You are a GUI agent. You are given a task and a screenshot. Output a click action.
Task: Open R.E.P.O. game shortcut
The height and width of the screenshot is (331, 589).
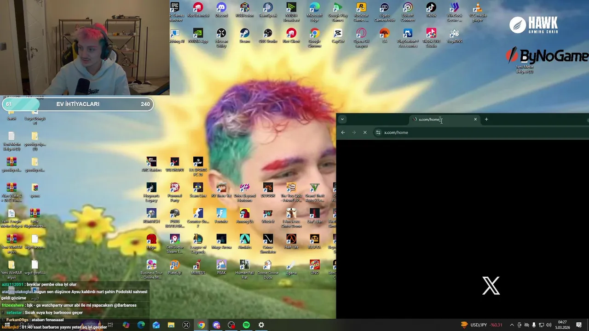[x=315, y=242]
